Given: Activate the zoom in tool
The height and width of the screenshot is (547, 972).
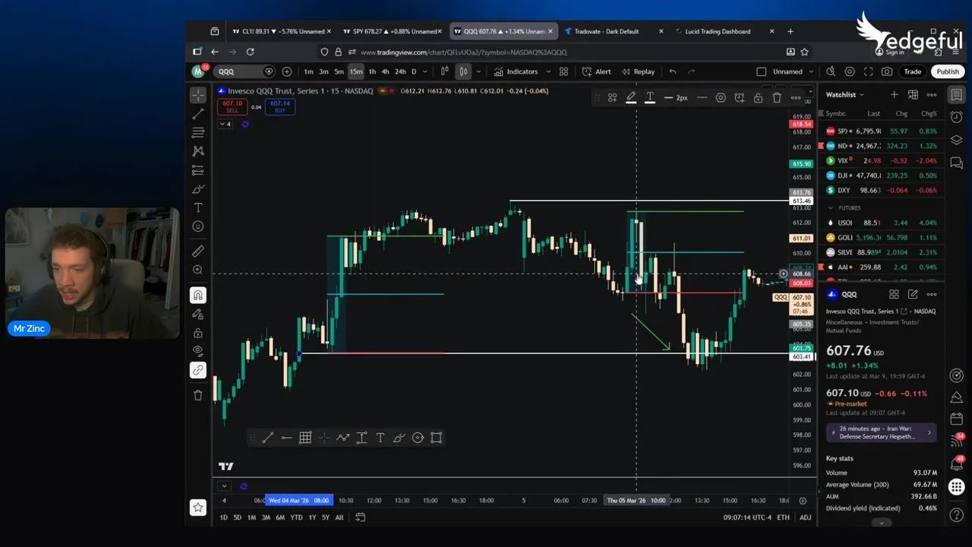Looking at the screenshot, I should coord(197,270).
